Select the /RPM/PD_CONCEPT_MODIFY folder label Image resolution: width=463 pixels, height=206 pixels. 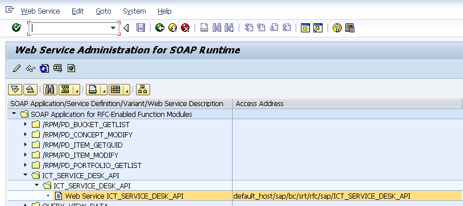(x=88, y=134)
